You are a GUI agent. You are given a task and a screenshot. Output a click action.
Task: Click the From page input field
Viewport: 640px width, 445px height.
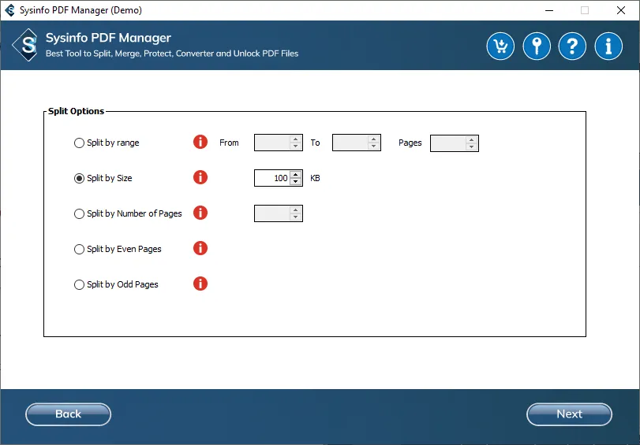(272, 143)
